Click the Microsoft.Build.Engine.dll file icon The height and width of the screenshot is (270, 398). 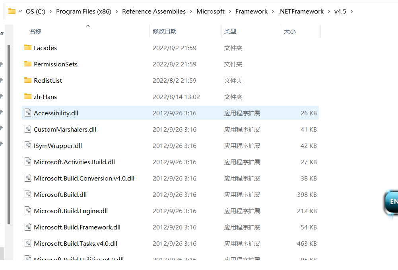point(28,211)
